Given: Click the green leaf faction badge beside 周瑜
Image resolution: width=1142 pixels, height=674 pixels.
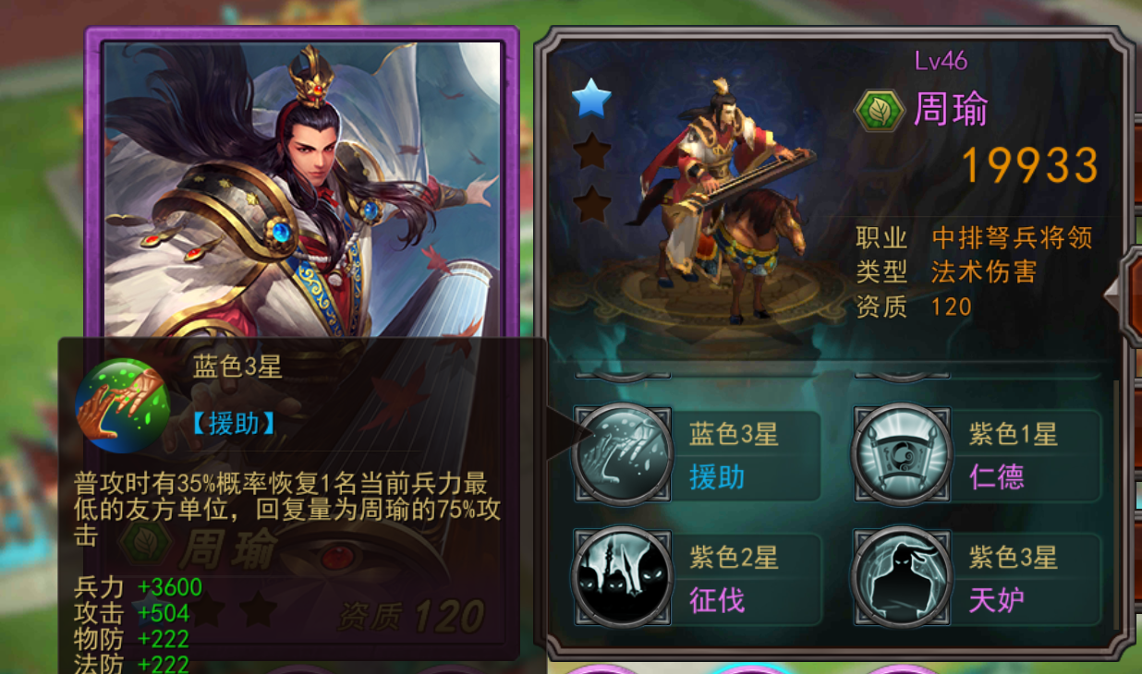Looking at the screenshot, I should [880, 110].
